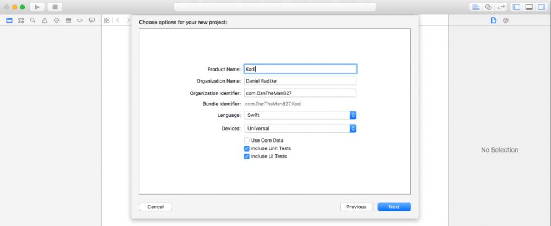551x226 pixels.
Task: Open the related items grid menu
Action: [x=106, y=20]
